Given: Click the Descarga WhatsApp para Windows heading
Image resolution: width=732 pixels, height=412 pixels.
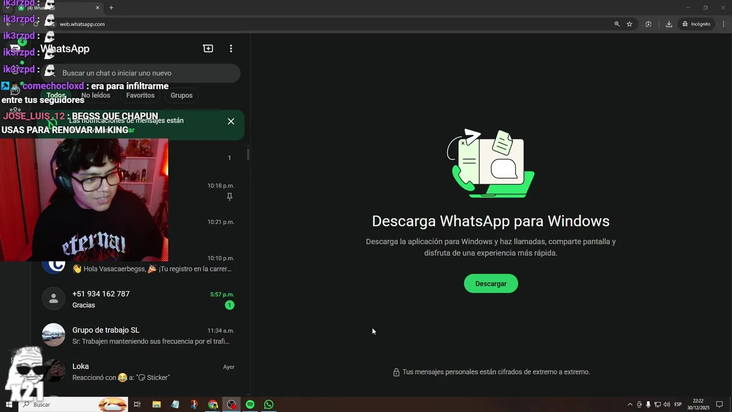Looking at the screenshot, I should coord(491,221).
